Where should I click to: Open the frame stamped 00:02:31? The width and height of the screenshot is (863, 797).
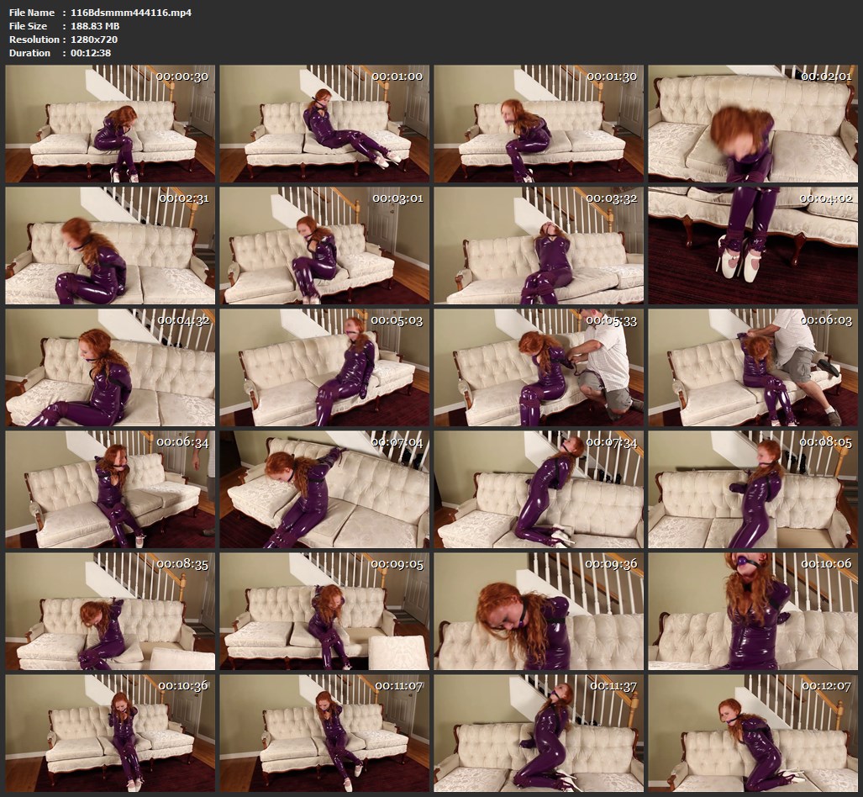(x=110, y=245)
